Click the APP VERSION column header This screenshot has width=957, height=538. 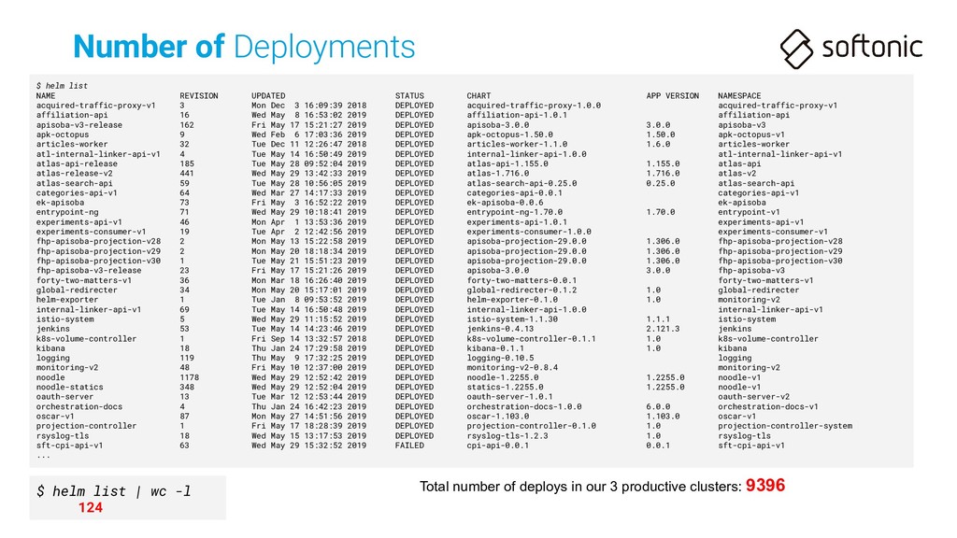click(x=673, y=96)
